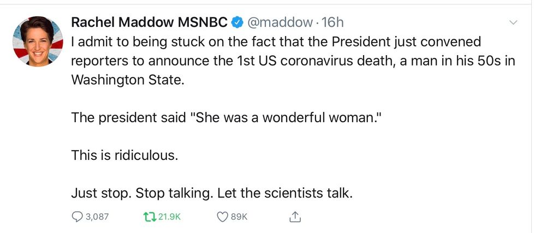Click the reply speech bubble icon
Viewport: 535px width, 233px height.
[x=77, y=217]
